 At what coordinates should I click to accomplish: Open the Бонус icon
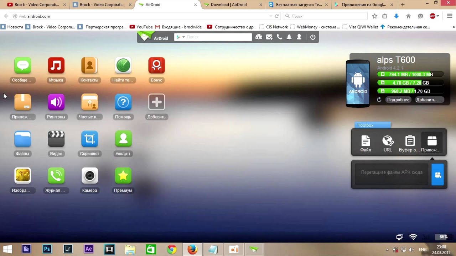coord(156,66)
